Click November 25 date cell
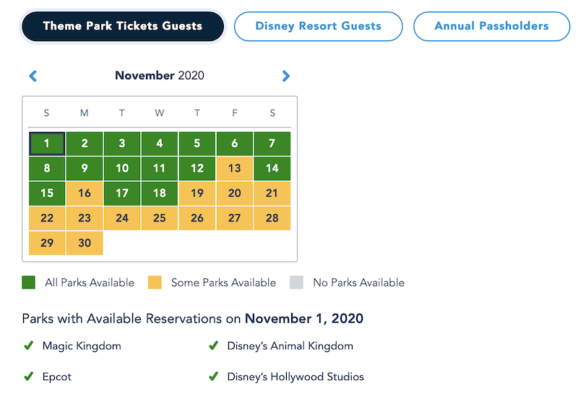This screenshot has width=578, height=401. pyautogui.click(x=160, y=218)
